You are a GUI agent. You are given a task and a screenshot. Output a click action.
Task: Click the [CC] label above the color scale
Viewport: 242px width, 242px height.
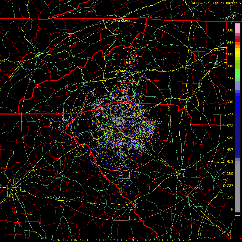(230, 19)
